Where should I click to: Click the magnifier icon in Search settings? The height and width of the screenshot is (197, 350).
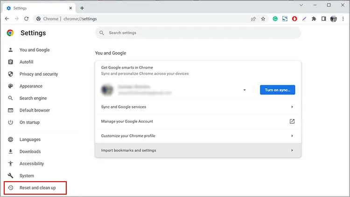point(102,33)
